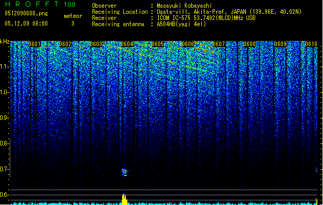Click the 0.6 frequency axis label
Viewport: 323px width, 205px height.
coord(5,195)
